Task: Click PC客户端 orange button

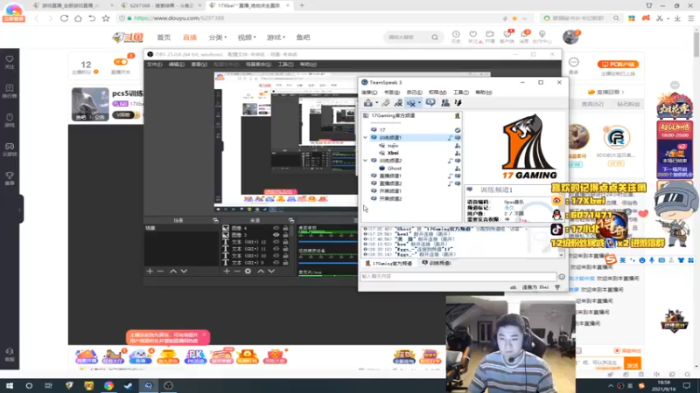Action: pyautogui.click(x=618, y=64)
